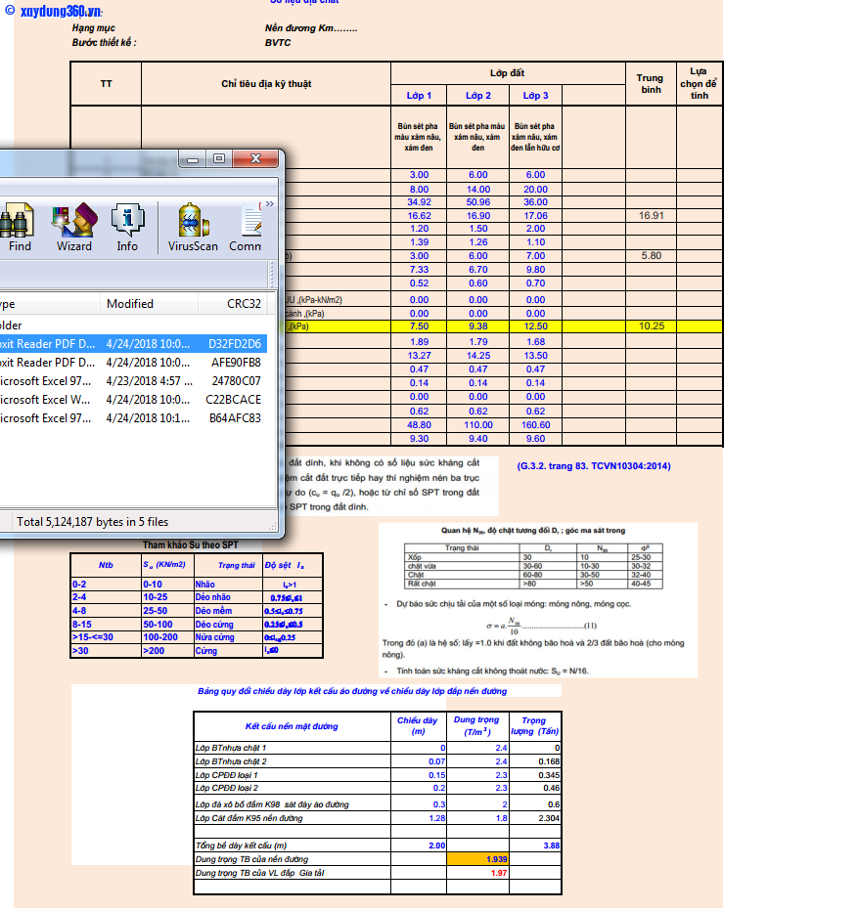
Task: Click the 'Nền đường Km........' item value
Action: [311, 28]
